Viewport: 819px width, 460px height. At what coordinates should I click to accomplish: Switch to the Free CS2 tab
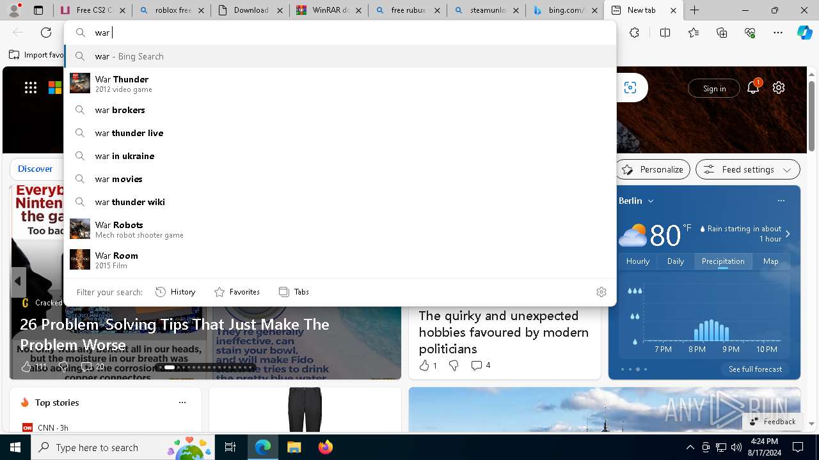click(93, 10)
